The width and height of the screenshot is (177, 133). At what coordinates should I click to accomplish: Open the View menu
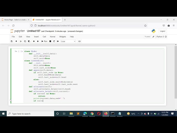(28, 37)
